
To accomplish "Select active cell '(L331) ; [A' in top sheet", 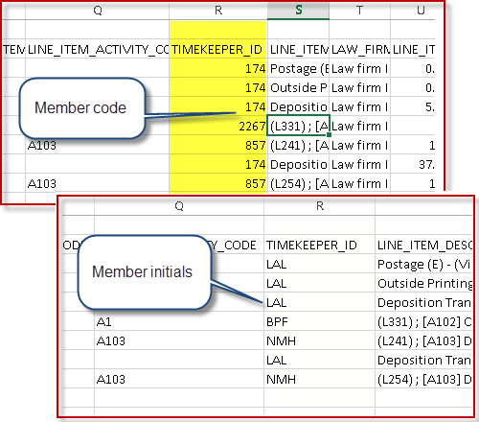I will tap(298, 126).
